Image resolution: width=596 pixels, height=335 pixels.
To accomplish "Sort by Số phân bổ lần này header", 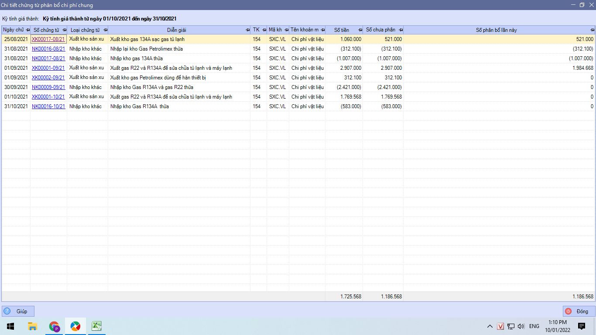I will 496,30.
